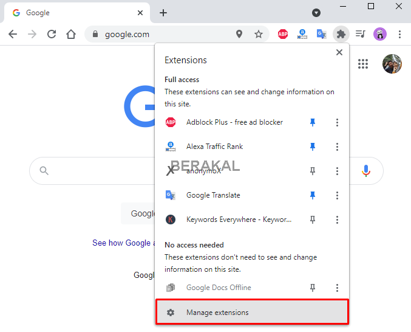Viewport: 411px width, 332px height.
Task: Close the Google tab
Action: pos(140,13)
